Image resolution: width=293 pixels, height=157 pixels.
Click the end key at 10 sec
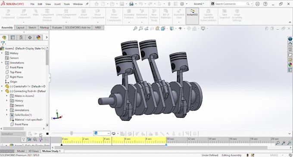click(166, 144)
